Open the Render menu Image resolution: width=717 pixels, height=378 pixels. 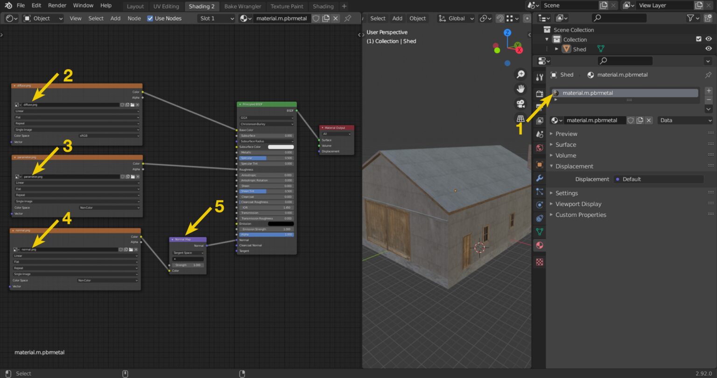(57, 6)
